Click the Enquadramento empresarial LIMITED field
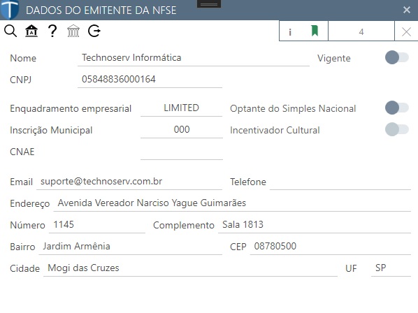The image size is (418, 313). [181, 108]
